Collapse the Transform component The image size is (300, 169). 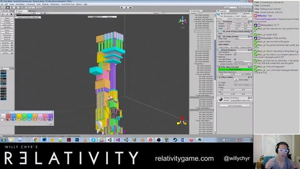(x=218, y=22)
